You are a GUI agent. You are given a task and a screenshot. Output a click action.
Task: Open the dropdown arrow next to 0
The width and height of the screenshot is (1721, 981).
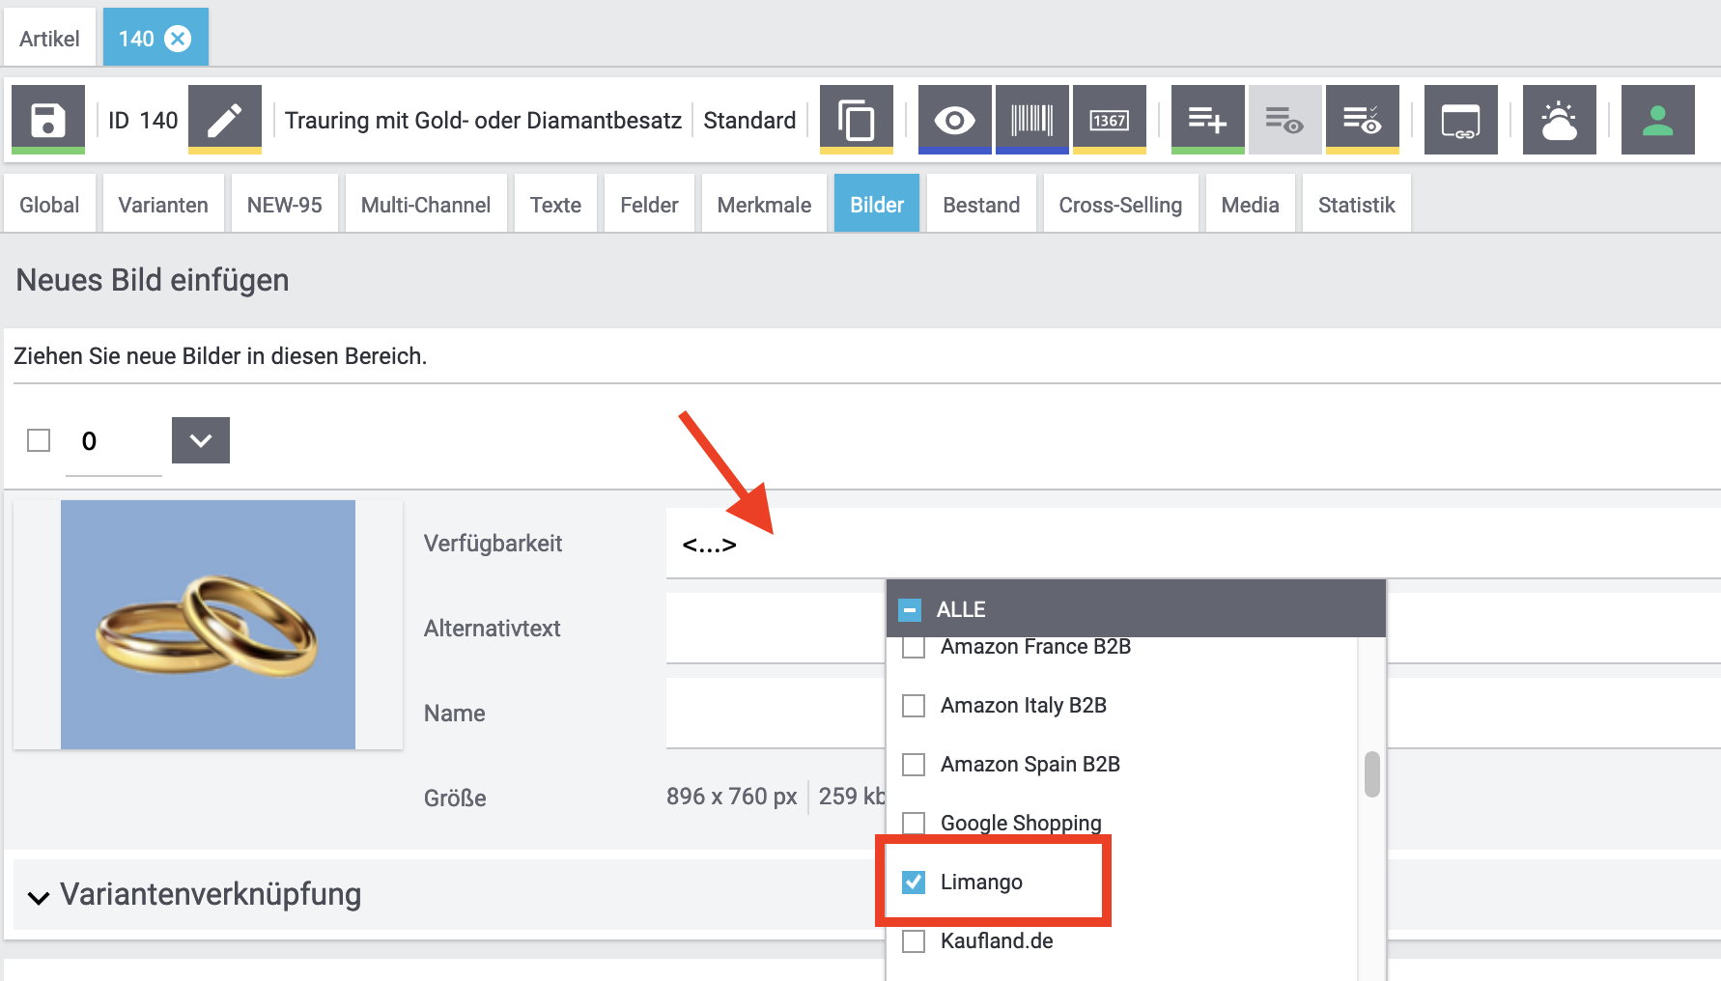click(x=200, y=440)
